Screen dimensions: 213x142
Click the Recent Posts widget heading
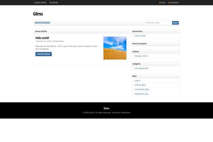tap(137, 31)
